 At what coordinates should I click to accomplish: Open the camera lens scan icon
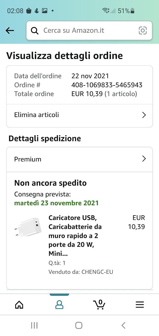[x=143, y=31]
